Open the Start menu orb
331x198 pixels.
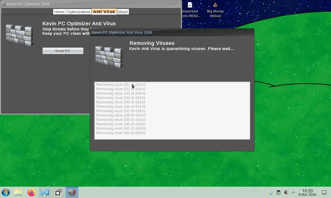click(x=6, y=192)
